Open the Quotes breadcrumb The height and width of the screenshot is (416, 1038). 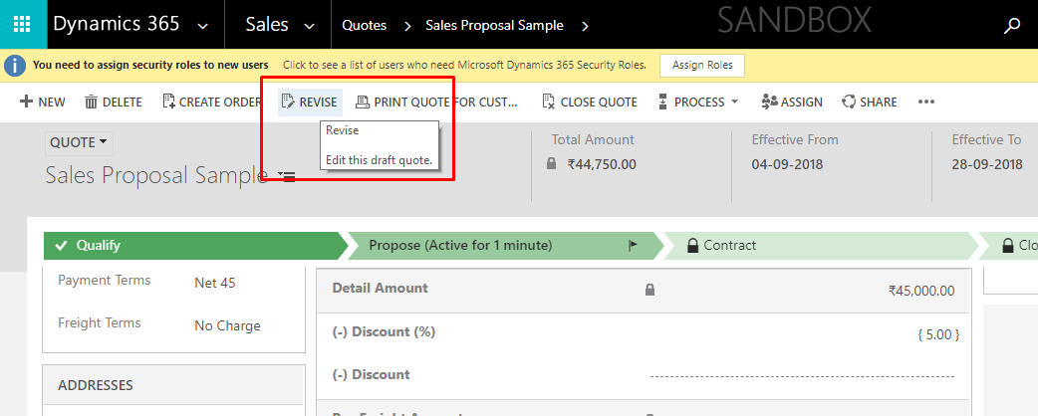(364, 26)
